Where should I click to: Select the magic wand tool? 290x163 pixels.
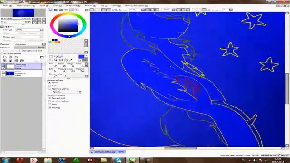point(61,57)
